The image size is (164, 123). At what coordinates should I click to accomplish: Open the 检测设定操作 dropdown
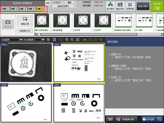64,6
